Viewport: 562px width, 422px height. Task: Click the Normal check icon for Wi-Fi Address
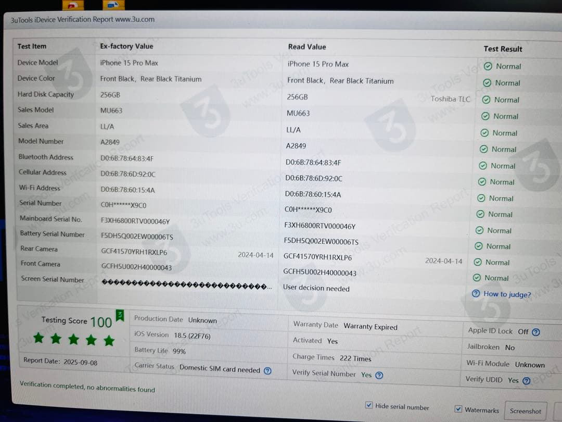(x=481, y=198)
